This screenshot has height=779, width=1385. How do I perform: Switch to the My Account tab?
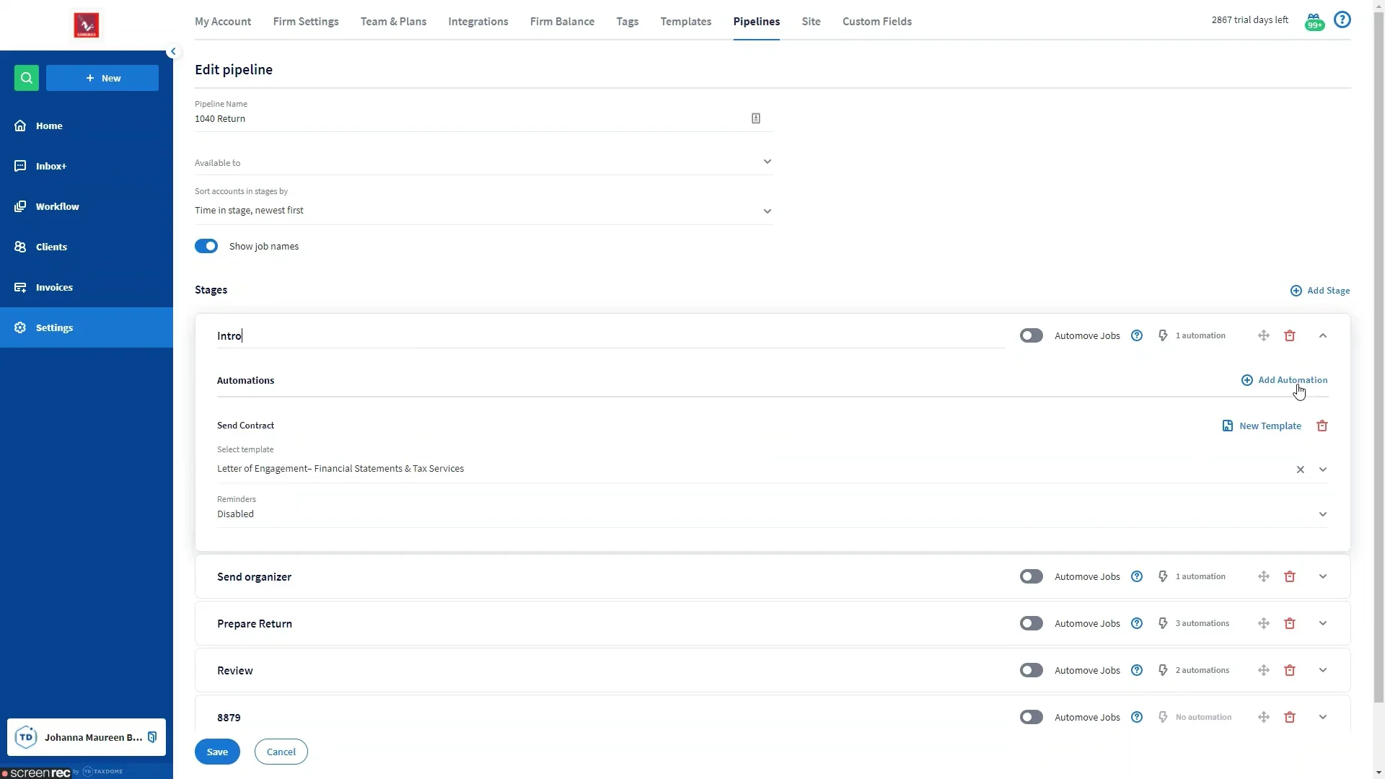point(223,21)
